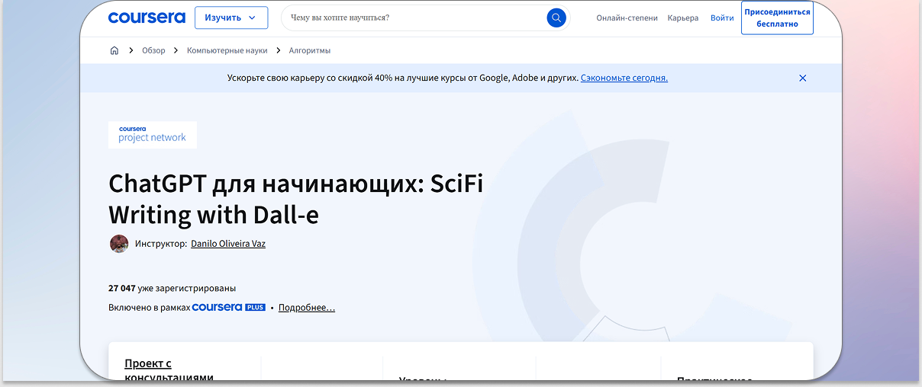Open the Компьютерные науки breadcrumb

coord(227,50)
